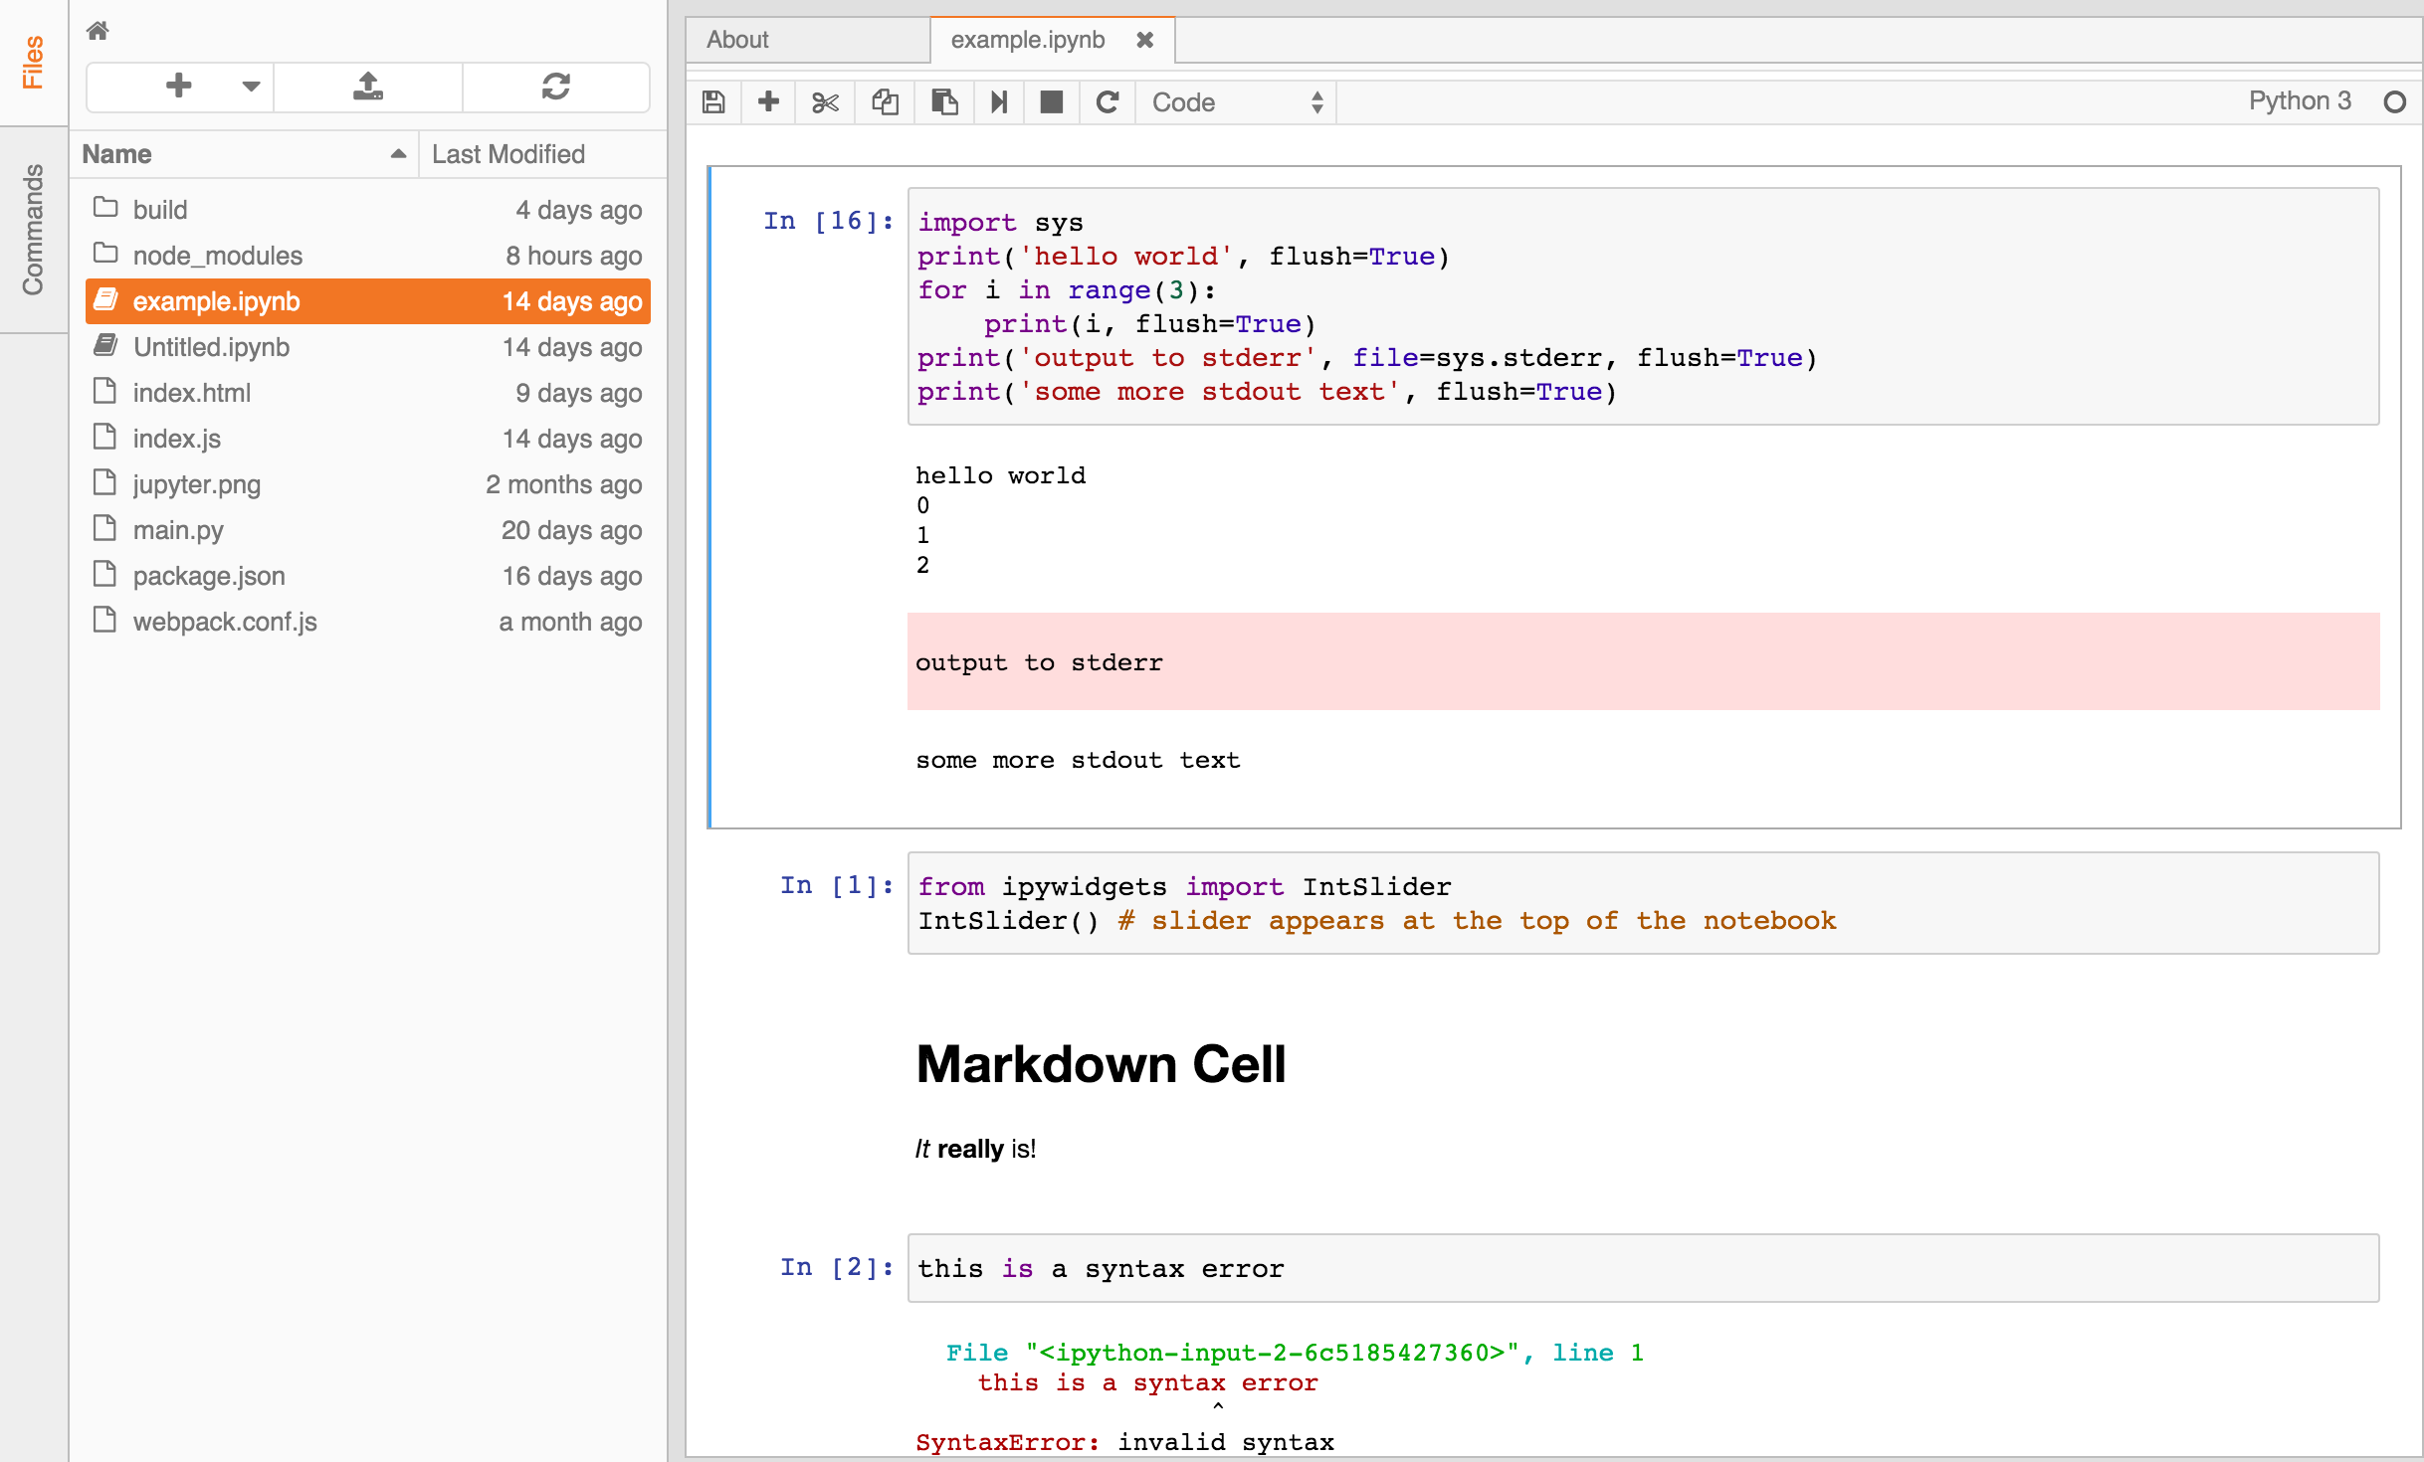Run the current cell with the run icon

(999, 101)
